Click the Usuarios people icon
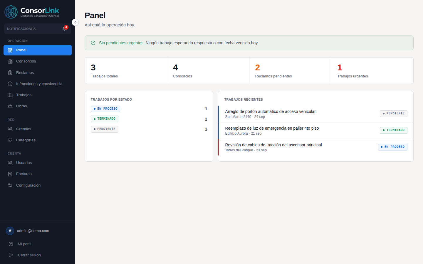The height and width of the screenshot is (264, 423). (x=10, y=163)
